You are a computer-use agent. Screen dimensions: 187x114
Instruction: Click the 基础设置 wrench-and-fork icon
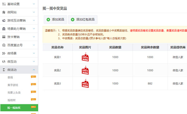(4, 4)
